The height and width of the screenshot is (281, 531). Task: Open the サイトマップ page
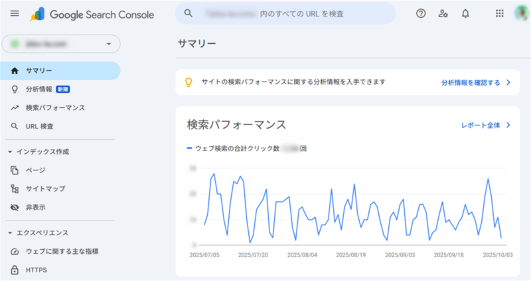[45, 189]
